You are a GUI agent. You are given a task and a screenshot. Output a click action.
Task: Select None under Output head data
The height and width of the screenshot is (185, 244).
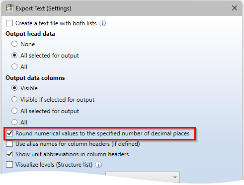coord(14,44)
